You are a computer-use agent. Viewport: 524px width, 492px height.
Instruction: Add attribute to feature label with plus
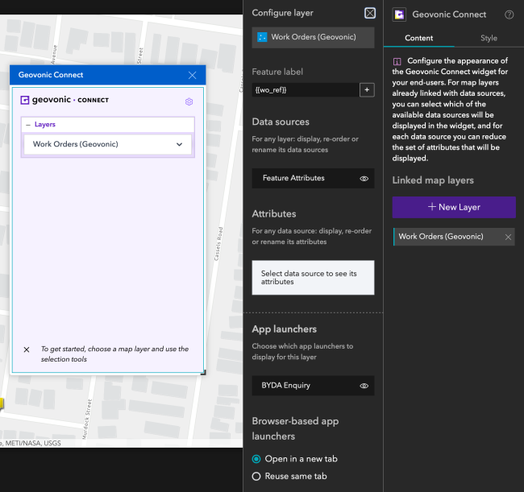[367, 90]
